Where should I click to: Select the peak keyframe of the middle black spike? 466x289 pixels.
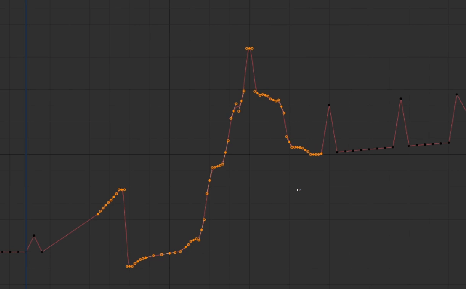click(401, 99)
